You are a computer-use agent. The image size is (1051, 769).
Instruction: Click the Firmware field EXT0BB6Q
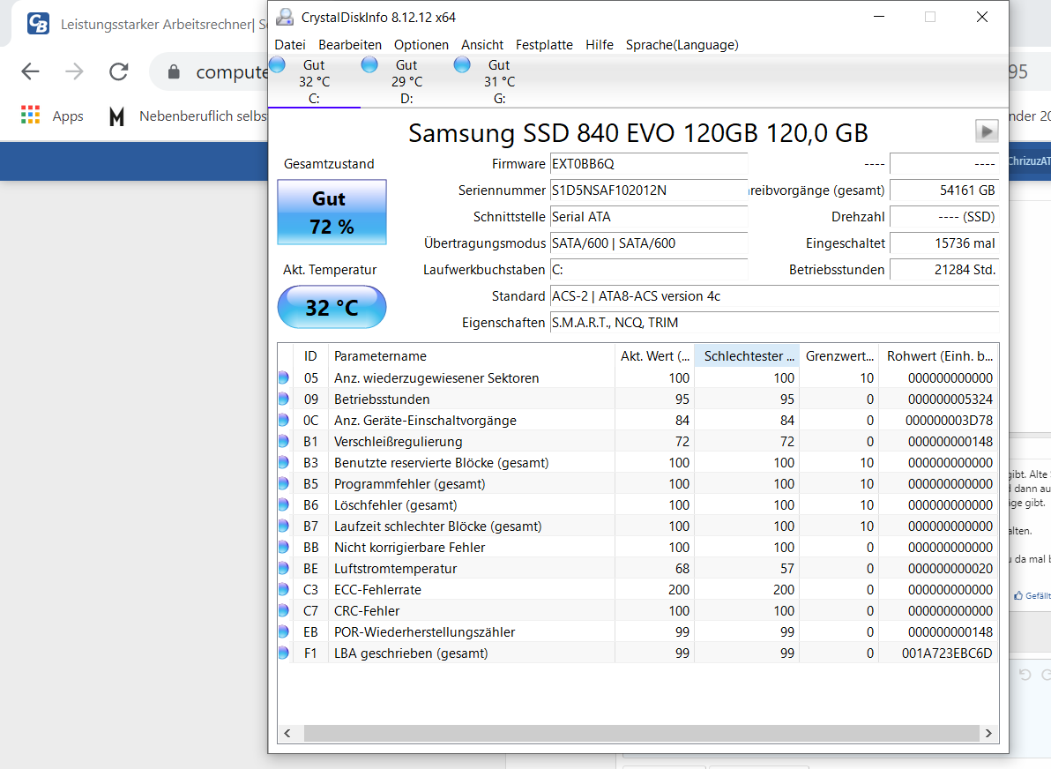[x=649, y=164]
